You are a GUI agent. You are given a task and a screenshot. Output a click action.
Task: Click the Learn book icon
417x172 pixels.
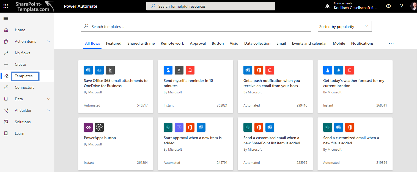tap(6, 134)
